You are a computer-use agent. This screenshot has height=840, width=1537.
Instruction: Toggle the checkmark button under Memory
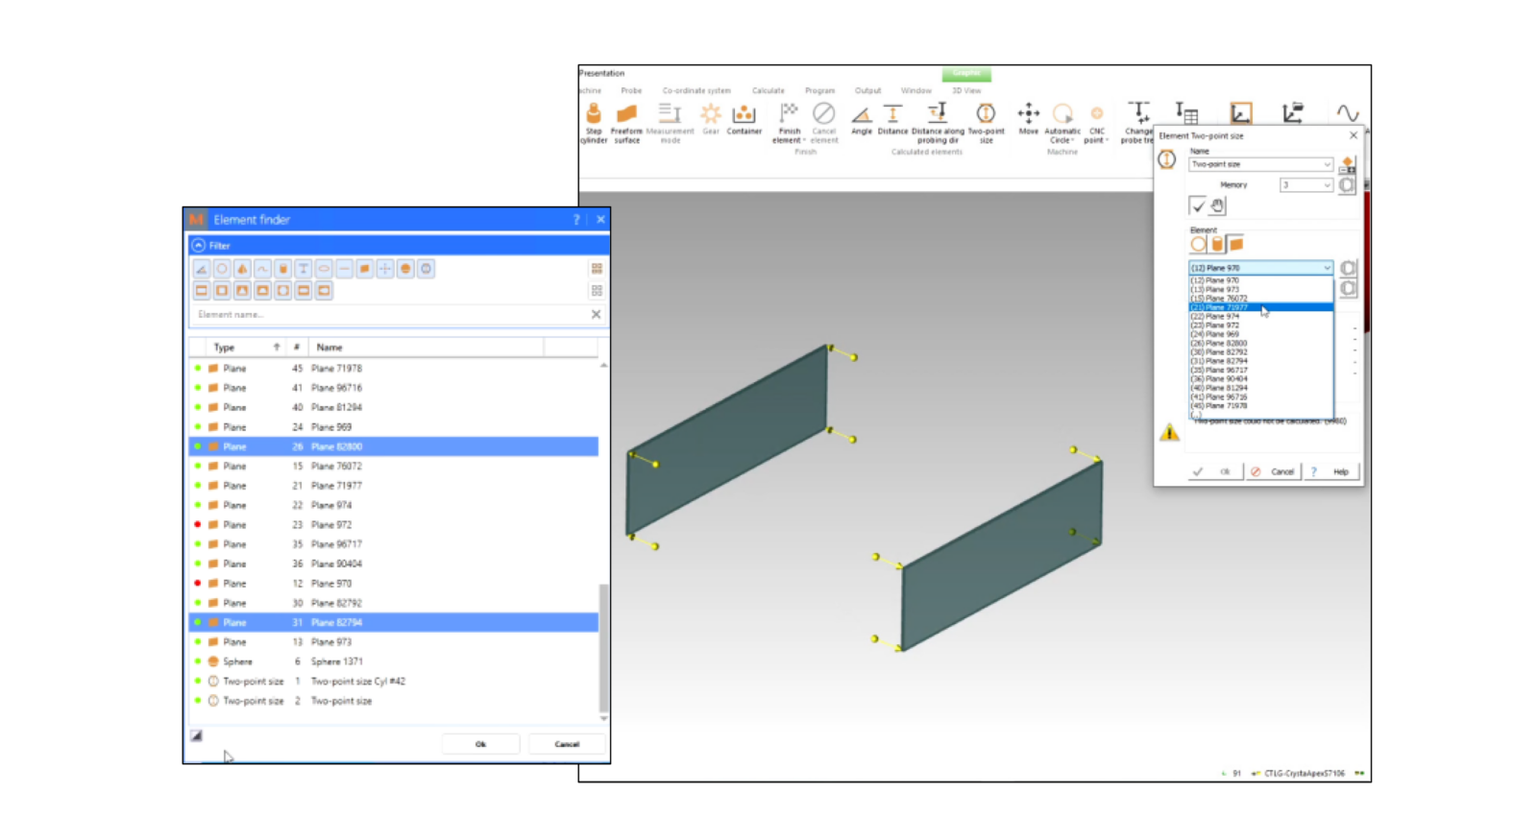(1197, 205)
